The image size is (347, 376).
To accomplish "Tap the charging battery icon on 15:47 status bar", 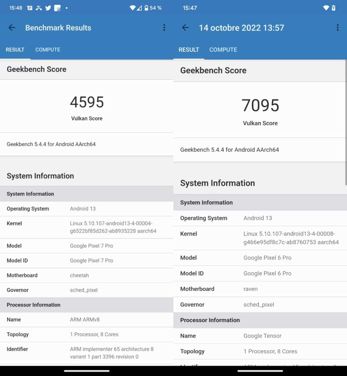I will (333, 8).
